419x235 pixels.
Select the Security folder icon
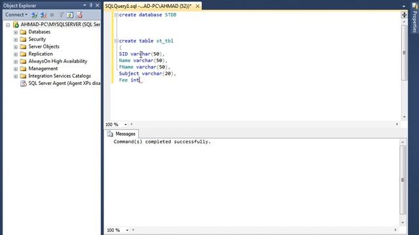24,39
